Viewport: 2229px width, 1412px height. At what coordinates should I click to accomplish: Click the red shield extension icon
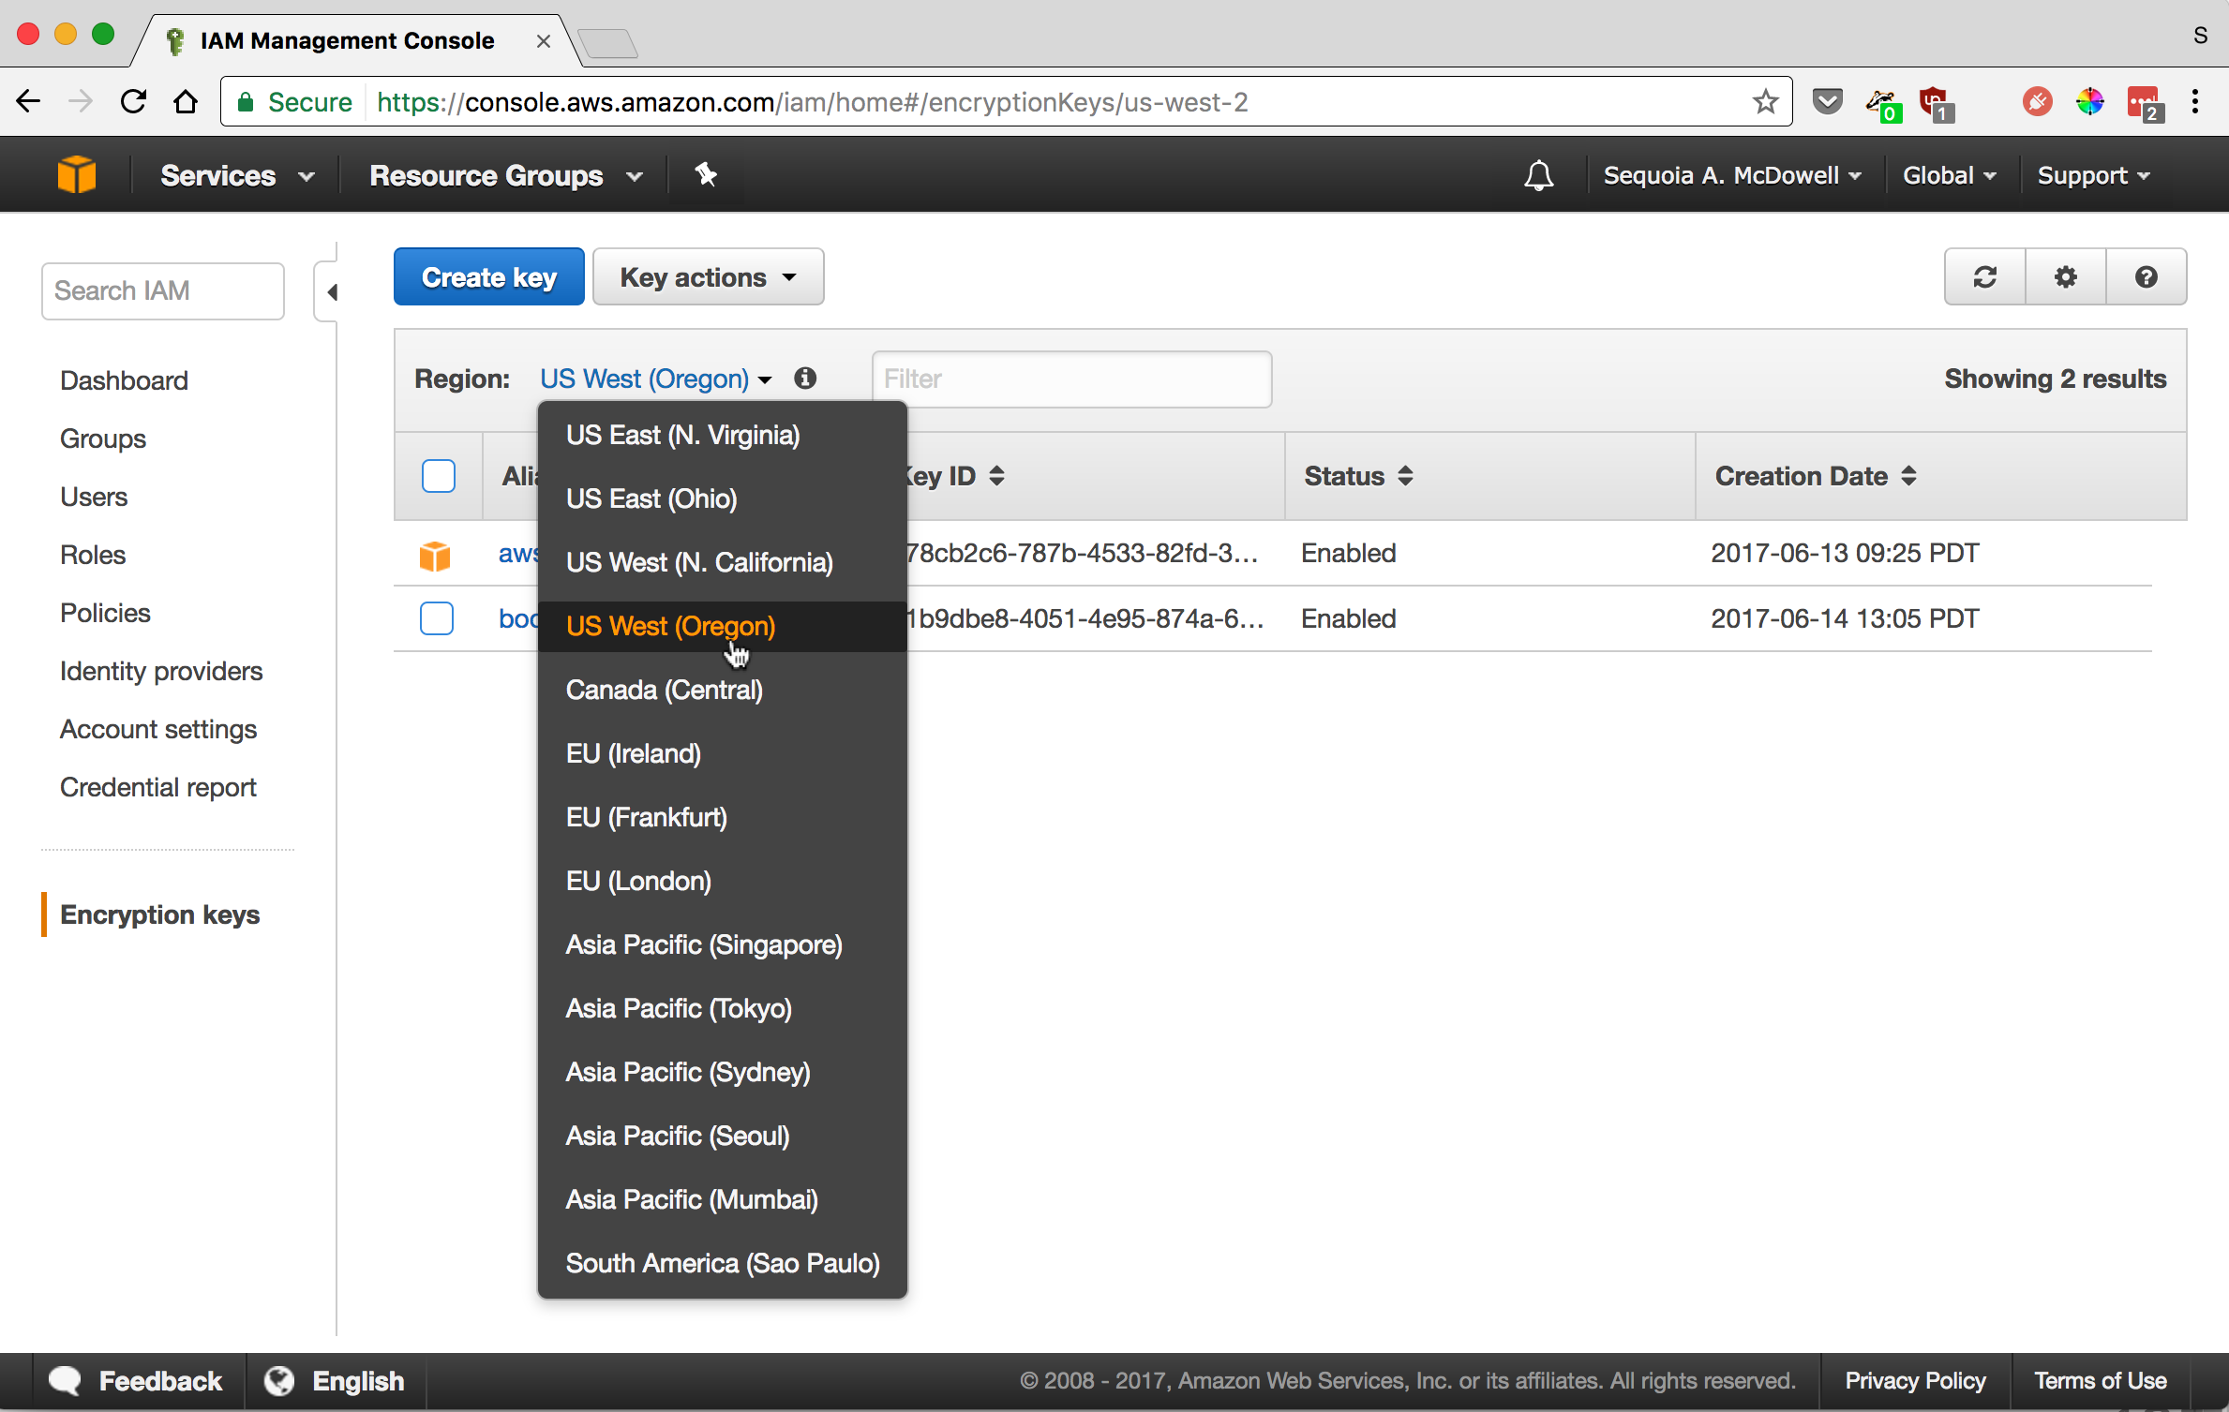[1935, 103]
